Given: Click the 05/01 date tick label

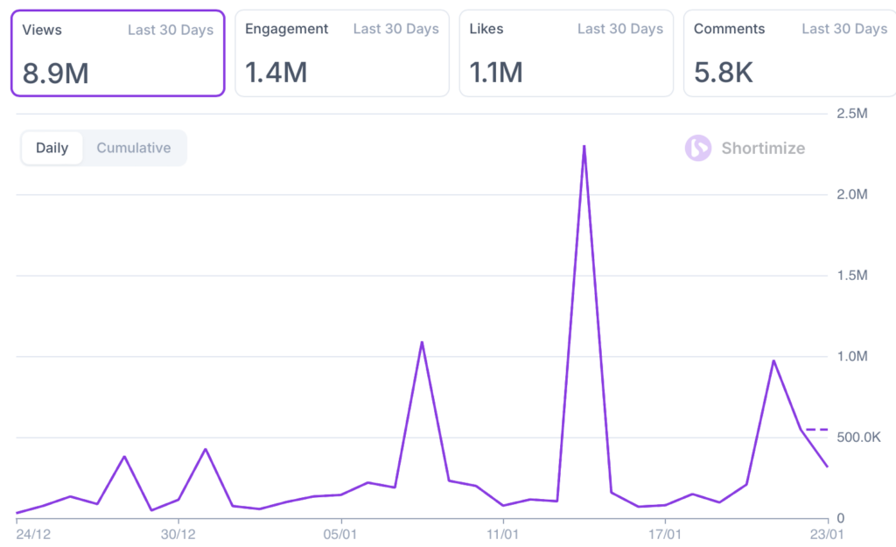Looking at the screenshot, I should click(340, 532).
